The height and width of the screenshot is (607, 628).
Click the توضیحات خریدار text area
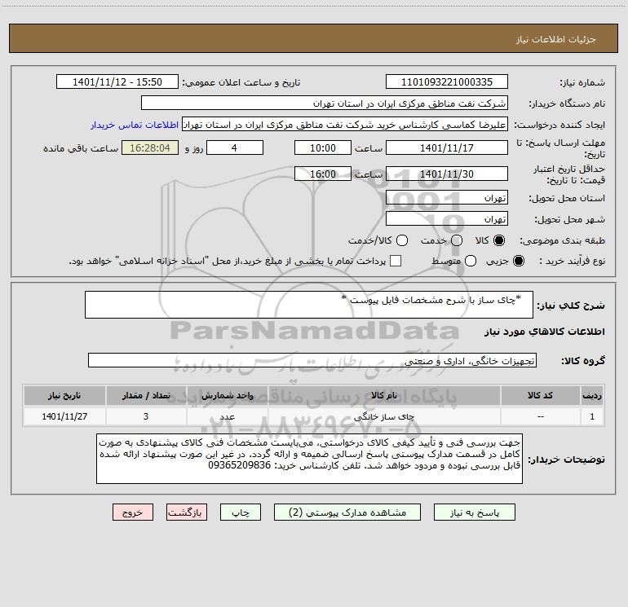tap(310, 459)
